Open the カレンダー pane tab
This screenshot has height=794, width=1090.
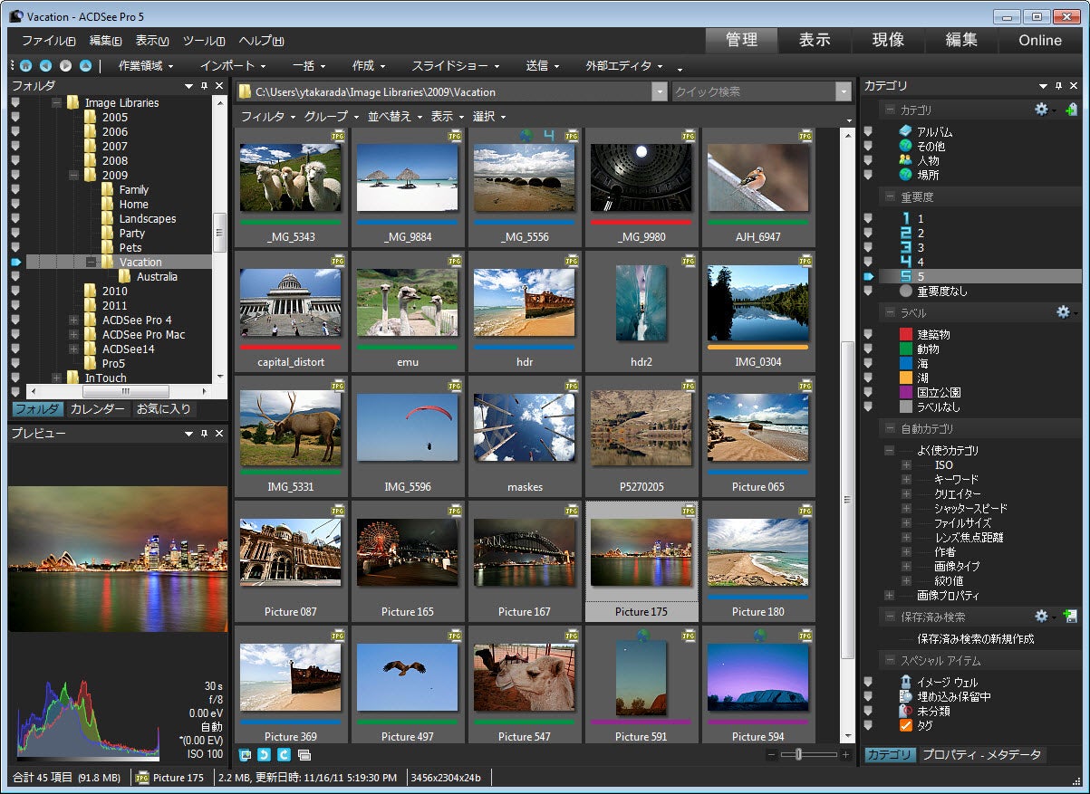(98, 409)
